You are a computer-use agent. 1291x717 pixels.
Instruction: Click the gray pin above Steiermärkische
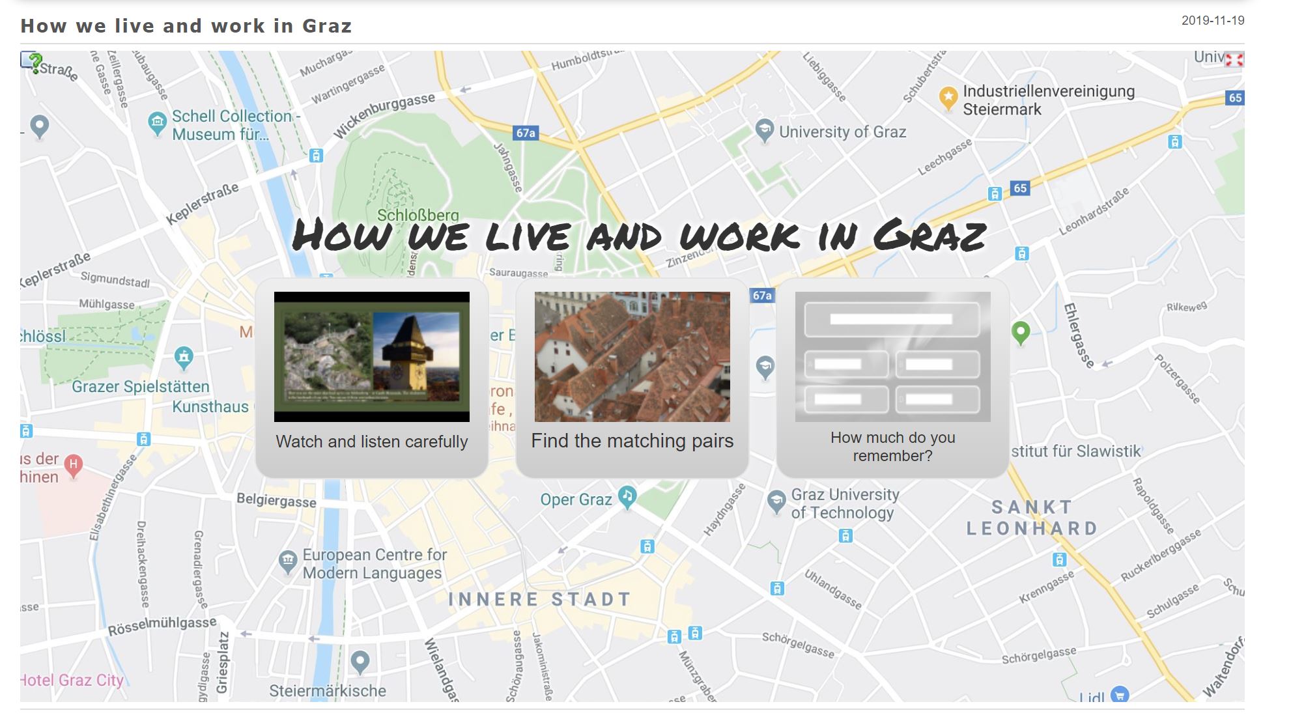(360, 661)
